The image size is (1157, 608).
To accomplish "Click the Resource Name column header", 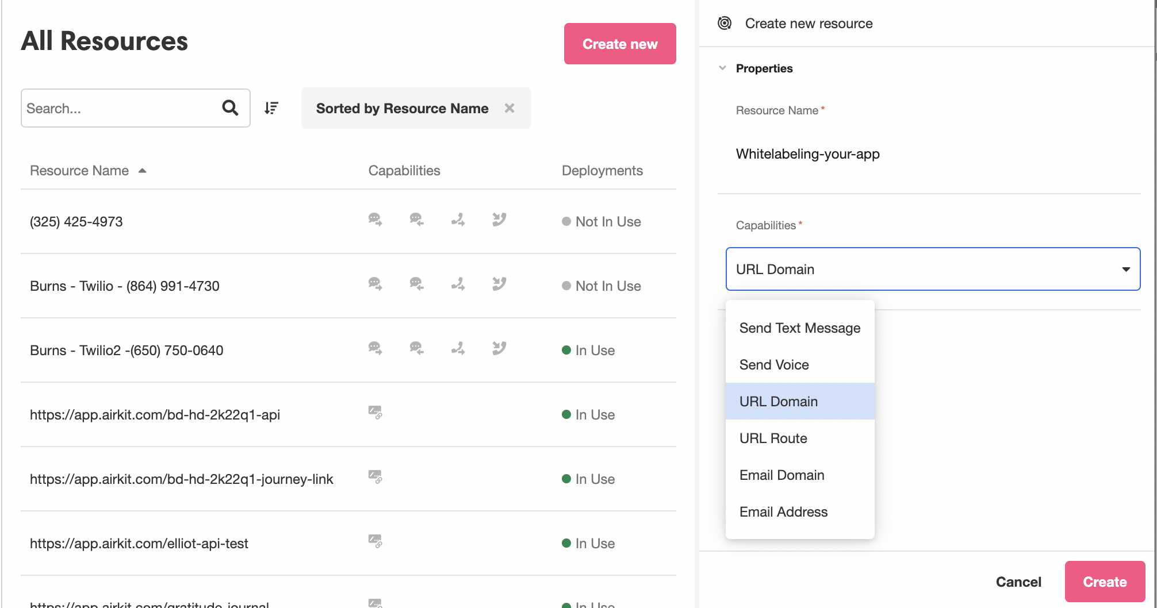I will (79, 171).
